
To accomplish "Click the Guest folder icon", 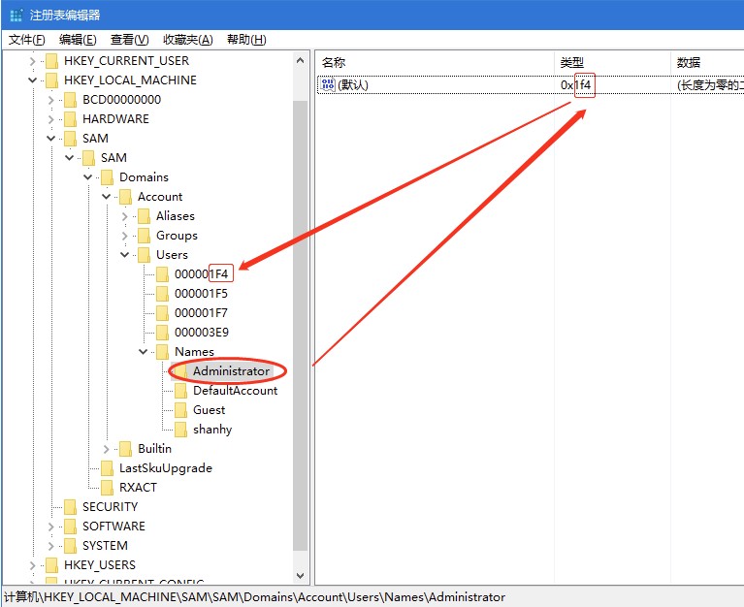I will [x=181, y=411].
